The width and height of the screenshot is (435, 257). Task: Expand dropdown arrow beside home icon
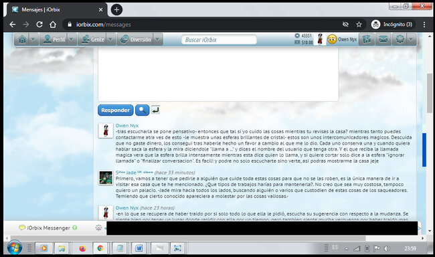click(x=33, y=39)
